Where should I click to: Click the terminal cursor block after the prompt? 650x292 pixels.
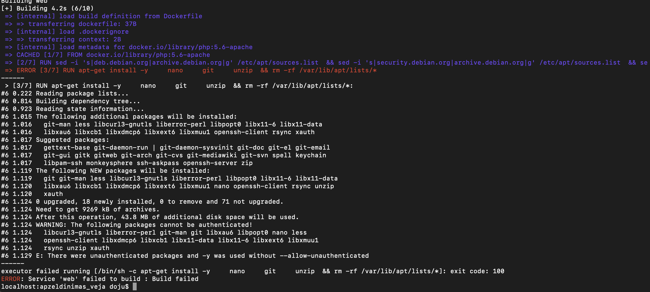tap(135, 286)
